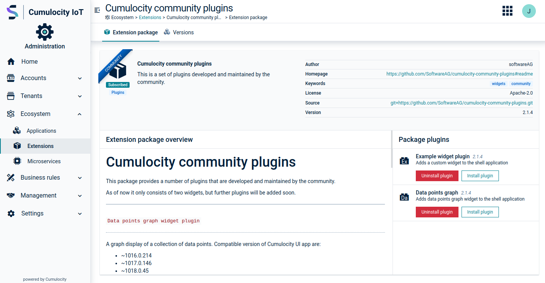Click the Data points graph title
This screenshot has height=283, width=545.
point(437,193)
